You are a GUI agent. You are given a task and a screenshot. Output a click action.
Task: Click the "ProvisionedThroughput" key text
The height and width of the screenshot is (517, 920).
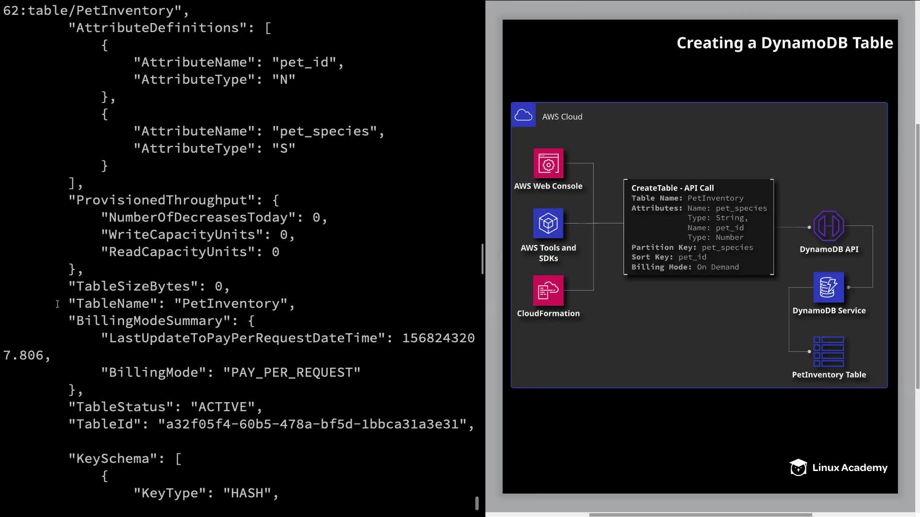(x=162, y=200)
